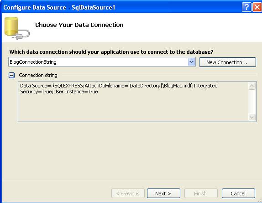Image resolution: width=262 pixels, height=204 pixels.
Task: Click the greyed-out Finish button
Action: [201, 194]
